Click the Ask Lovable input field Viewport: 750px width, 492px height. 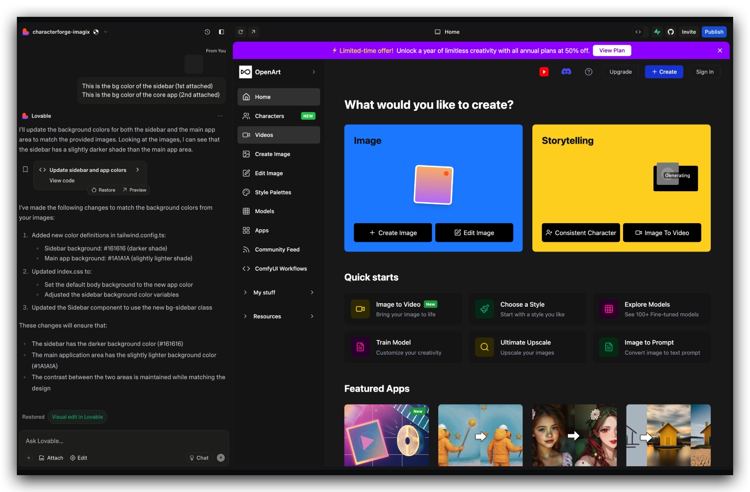pyautogui.click(x=122, y=441)
